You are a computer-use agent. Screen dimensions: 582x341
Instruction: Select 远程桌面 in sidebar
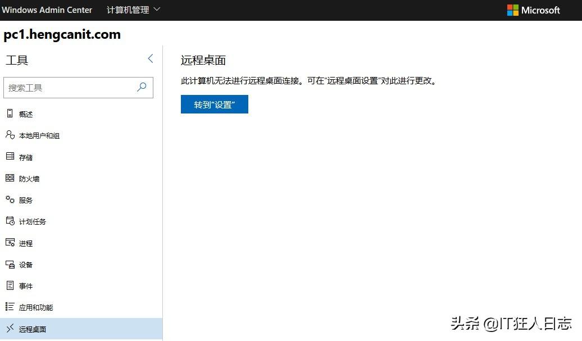[x=81, y=329]
